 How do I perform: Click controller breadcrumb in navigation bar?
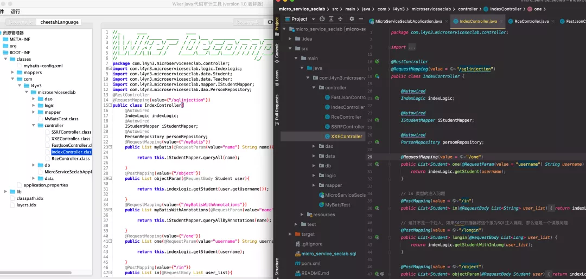tap(468, 9)
